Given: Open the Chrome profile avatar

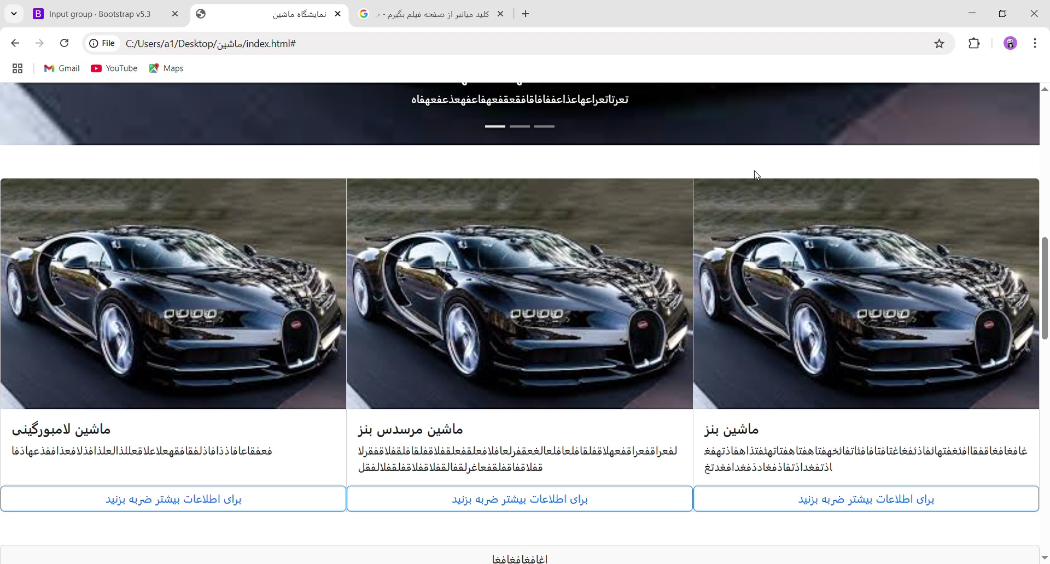Looking at the screenshot, I should point(1010,43).
